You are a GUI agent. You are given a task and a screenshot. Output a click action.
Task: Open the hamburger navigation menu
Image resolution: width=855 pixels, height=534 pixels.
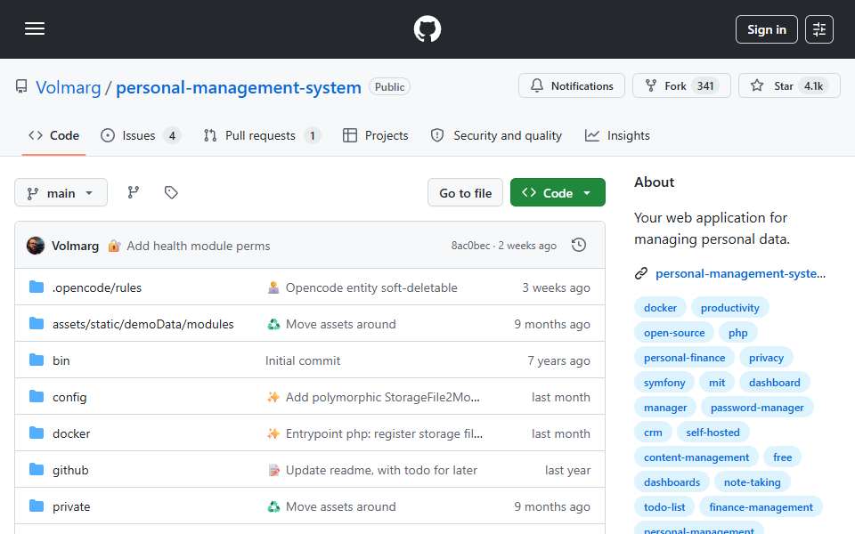35,28
